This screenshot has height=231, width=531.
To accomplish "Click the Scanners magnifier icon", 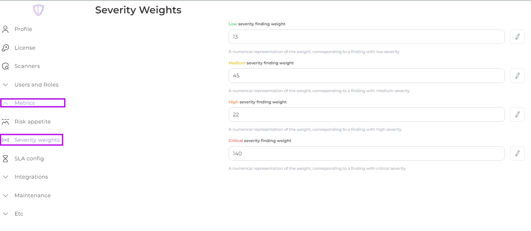I will [x=5, y=66].
